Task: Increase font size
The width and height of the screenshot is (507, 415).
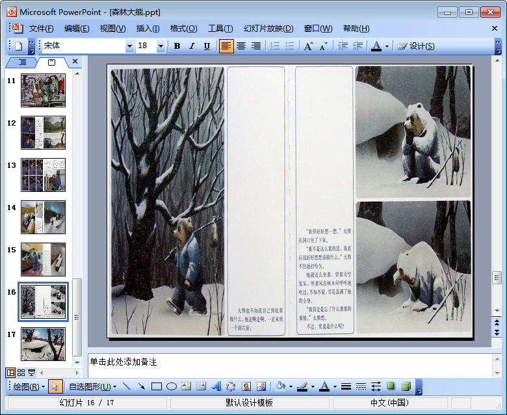Action: [308, 46]
